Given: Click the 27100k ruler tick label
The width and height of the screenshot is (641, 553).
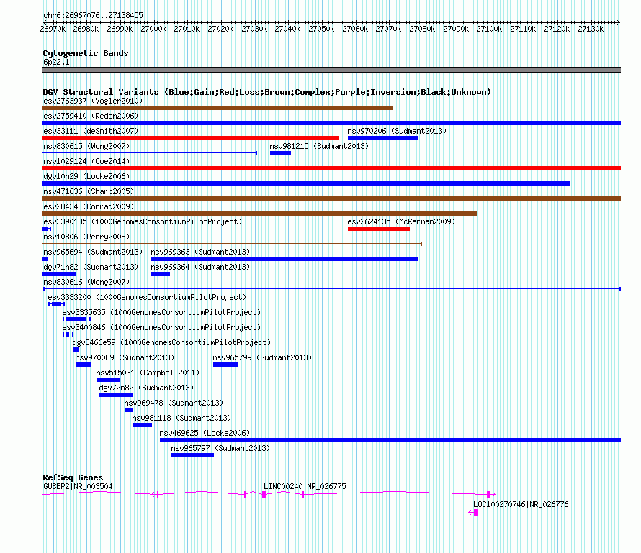Looking at the screenshot, I should tap(489, 29).
